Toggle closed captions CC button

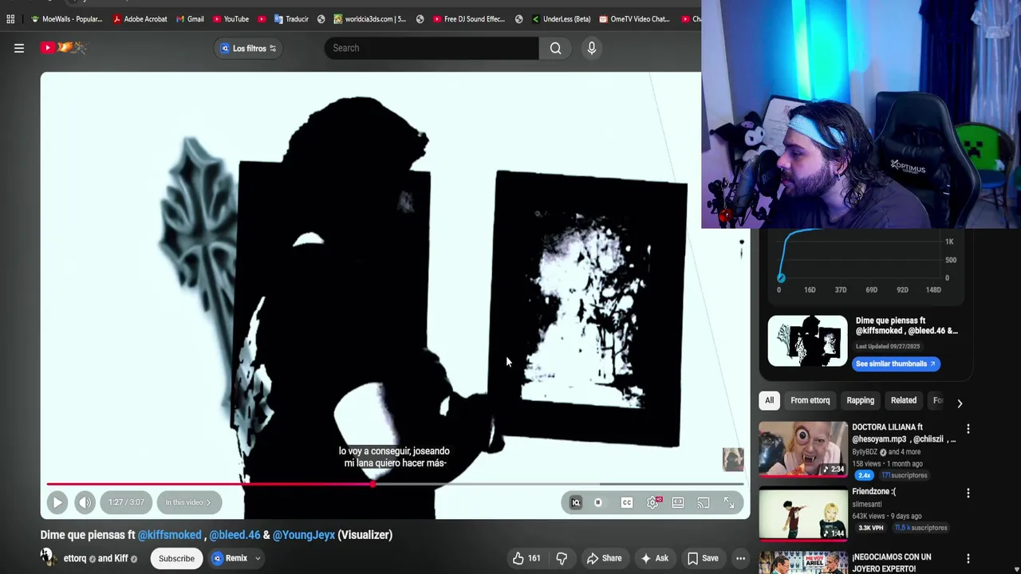[627, 502]
